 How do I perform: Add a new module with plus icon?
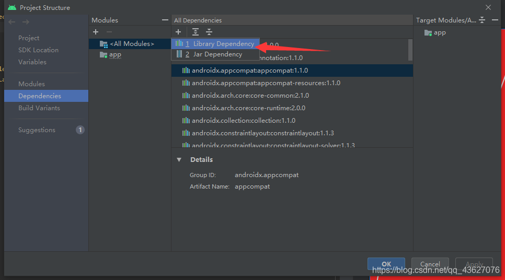click(96, 32)
